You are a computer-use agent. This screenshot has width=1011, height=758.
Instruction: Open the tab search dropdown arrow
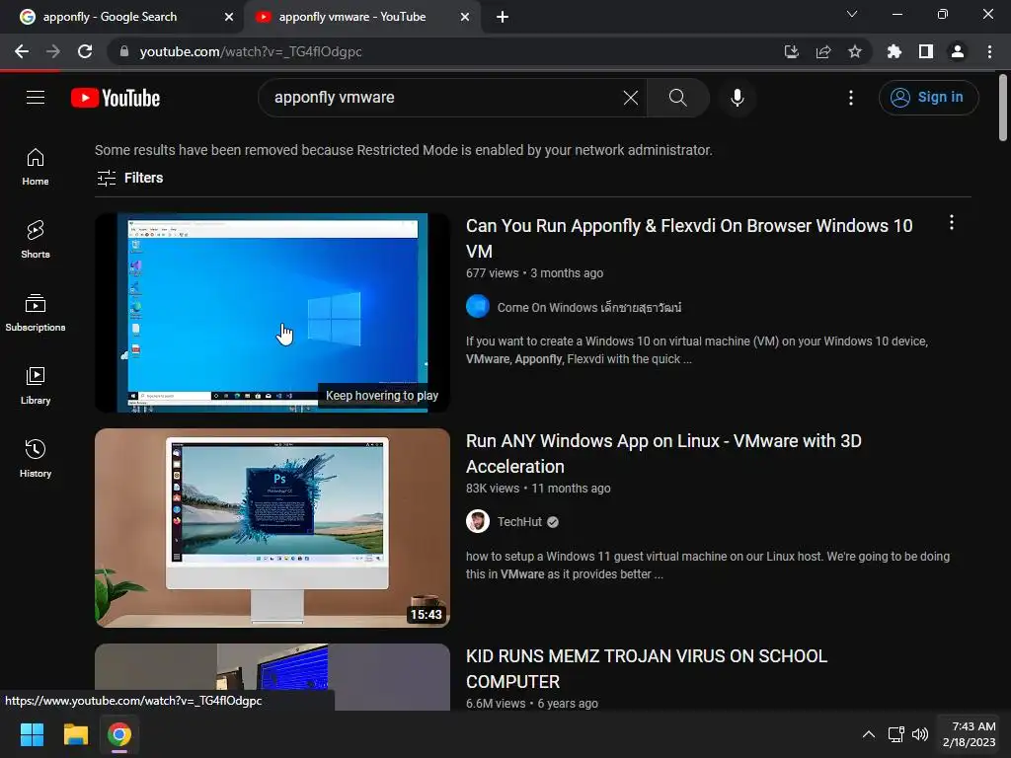pyautogui.click(x=852, y=14)
